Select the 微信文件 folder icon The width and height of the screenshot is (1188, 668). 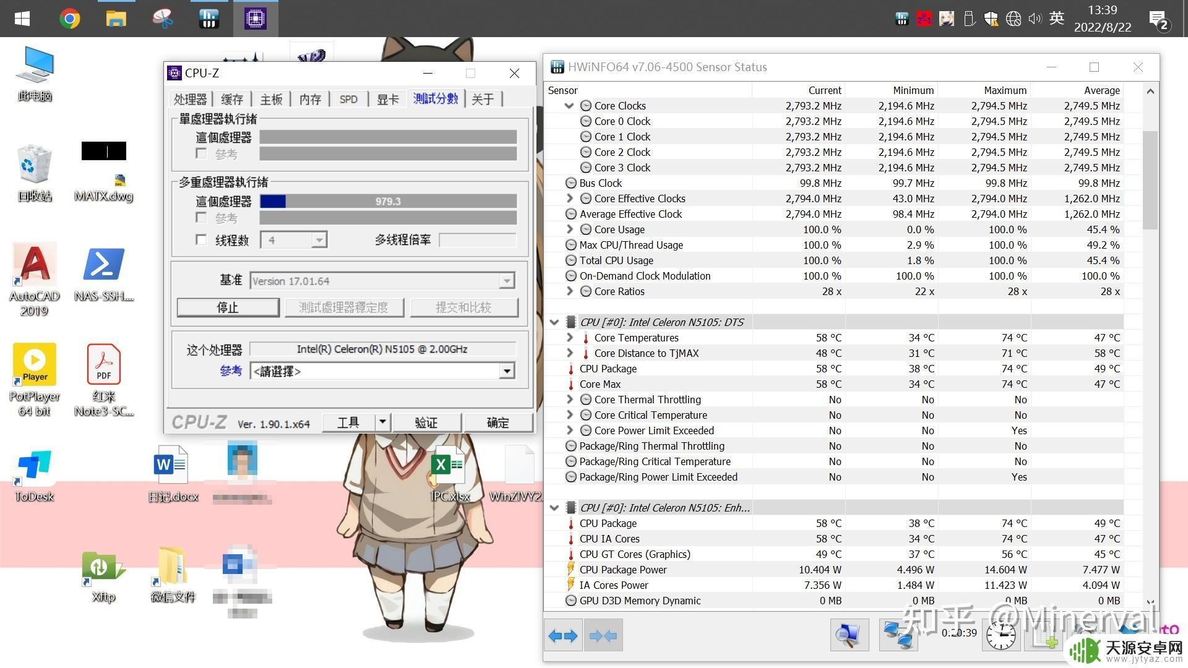[x=173, y=575]
